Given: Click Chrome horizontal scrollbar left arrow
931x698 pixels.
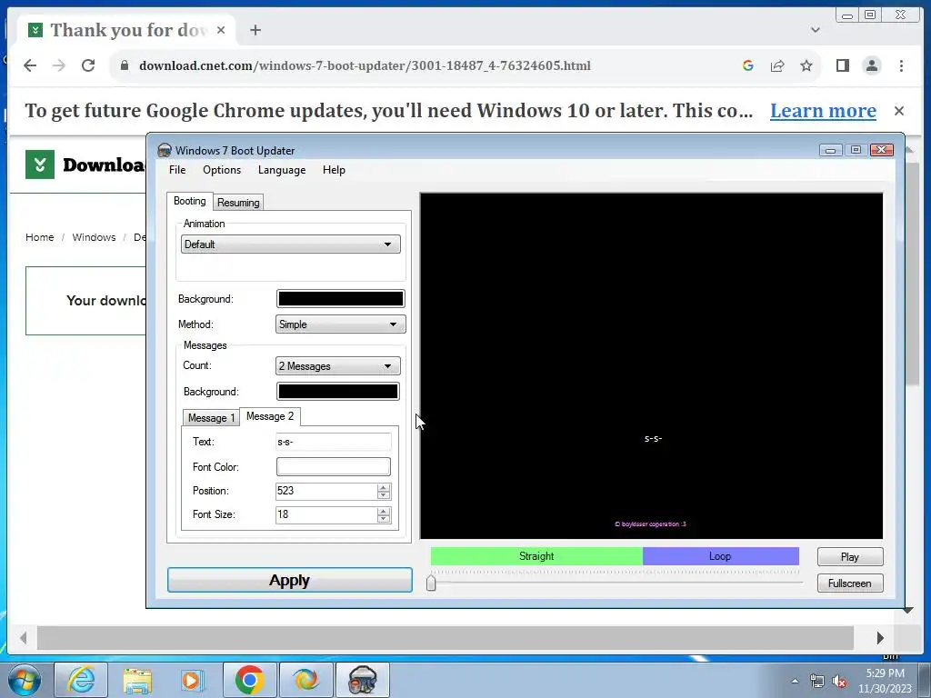Looking at the screenshot, I should [x=23, y=638].
